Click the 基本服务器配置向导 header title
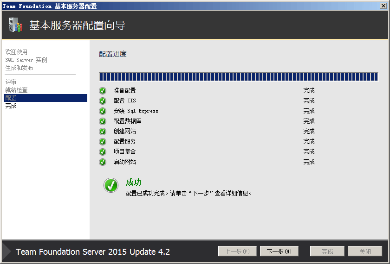The width and height of the screenshot is (390, 264). point(77,25)
